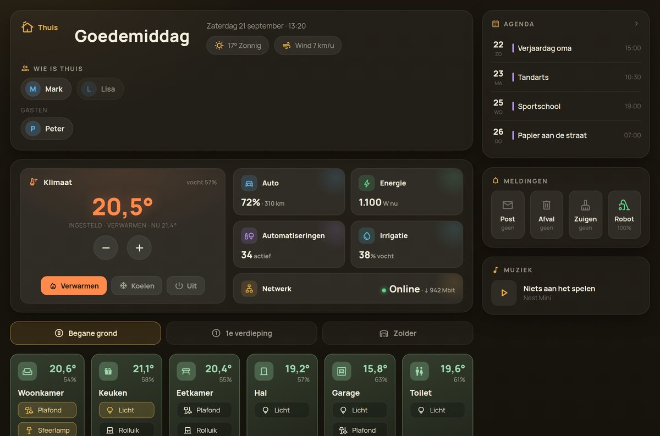Click the Hal door icon
The height and width of the screenshot is (436, 660).
pyautogui.click(x=264, y=371)
